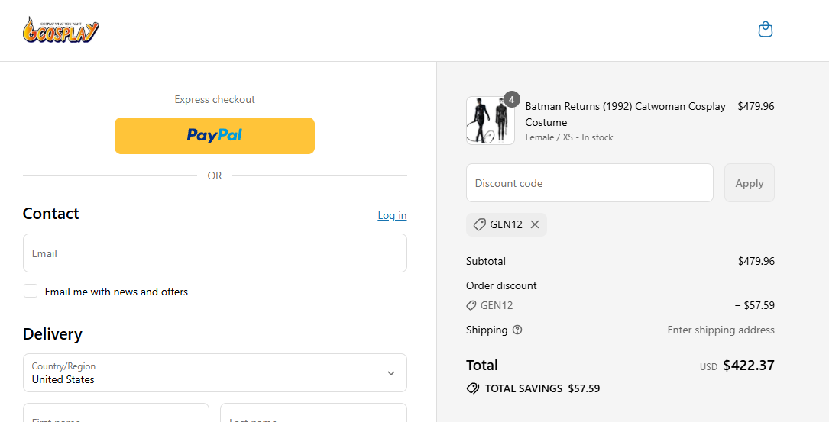Focus the Email input field

(215, 253)
